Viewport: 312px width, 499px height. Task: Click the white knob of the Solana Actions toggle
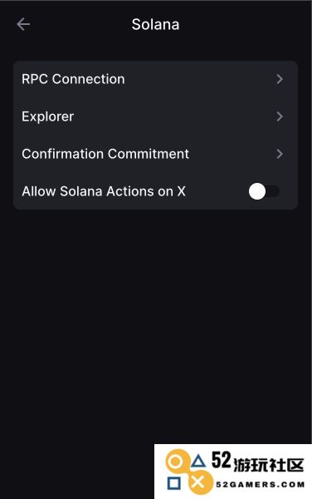pyautogui.click(x=257, y=191)
